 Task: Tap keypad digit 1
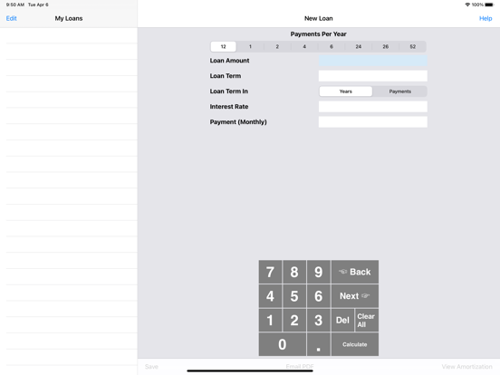[270, 321]
